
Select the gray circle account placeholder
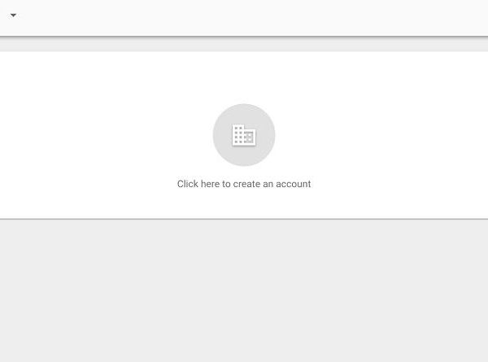click(x=244, y=135)
